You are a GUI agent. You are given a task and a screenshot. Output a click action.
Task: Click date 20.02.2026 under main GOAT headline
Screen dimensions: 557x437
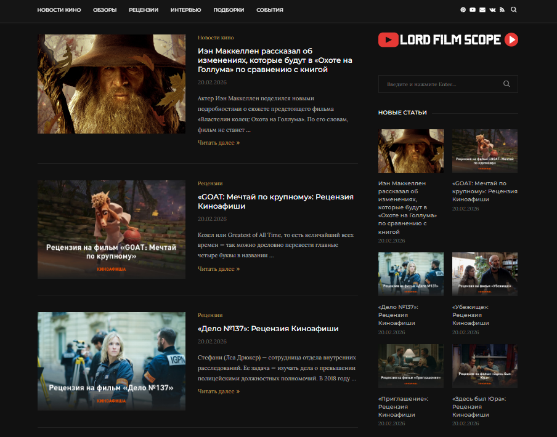[x=212, y=219]
